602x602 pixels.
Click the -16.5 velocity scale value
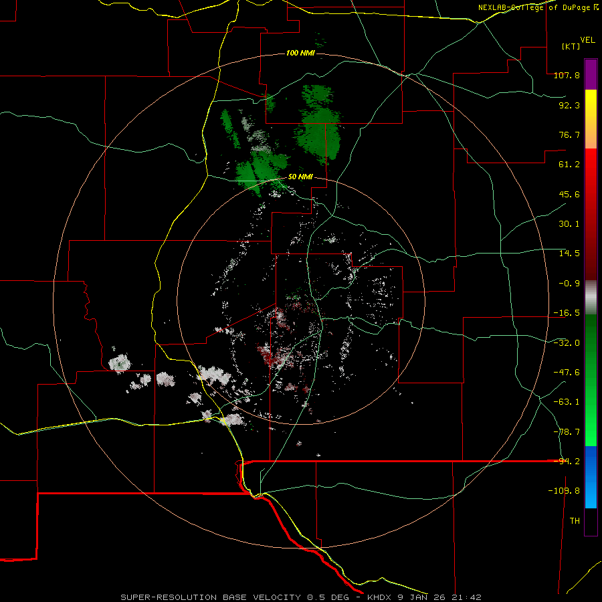click(567, 313)
